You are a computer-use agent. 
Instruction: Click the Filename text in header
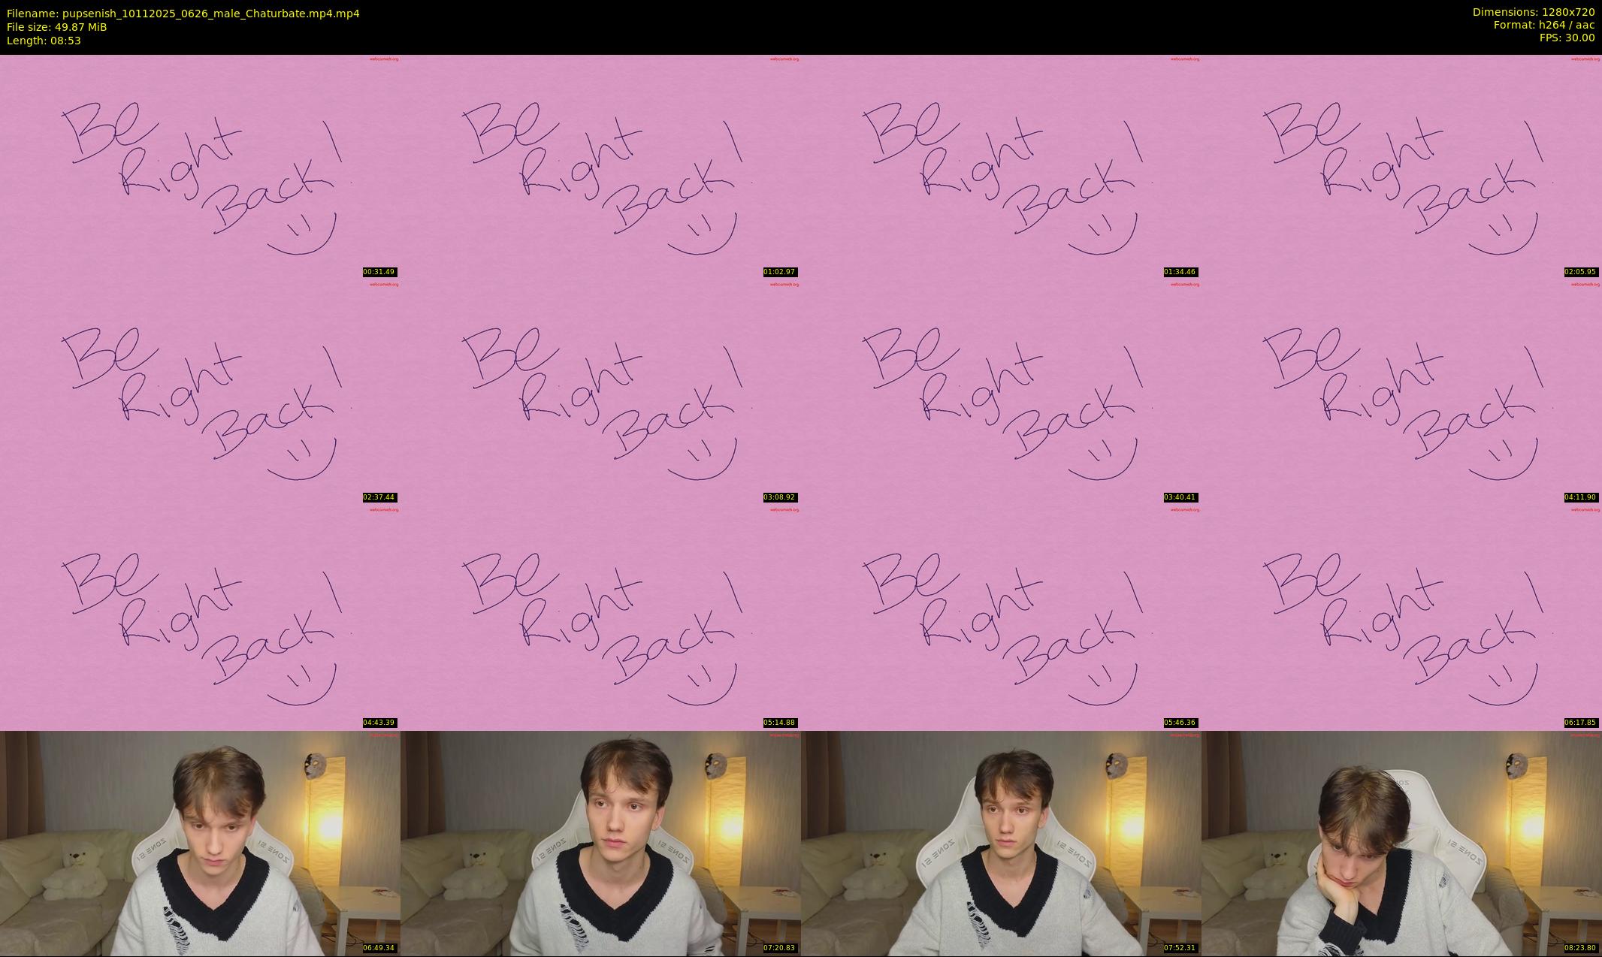pos(183,14)
